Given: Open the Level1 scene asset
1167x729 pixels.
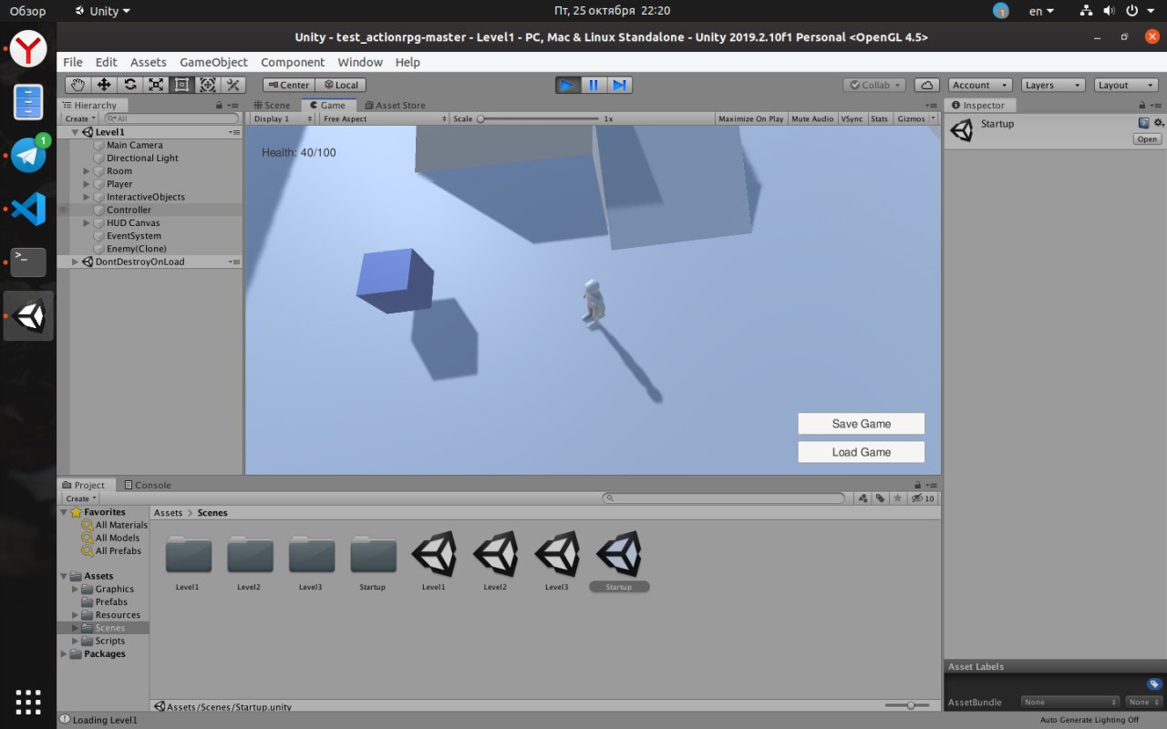Looking at the screenshot, I should (x=433, y=553).
